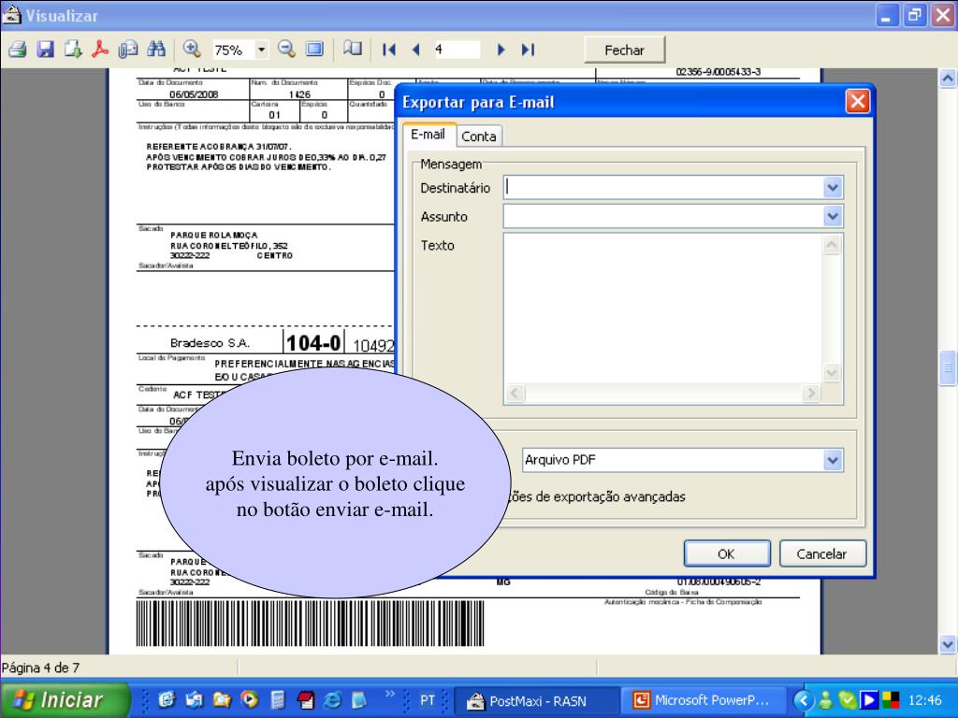Expand the Assunto dropdown arrow

tap(833, 216)
